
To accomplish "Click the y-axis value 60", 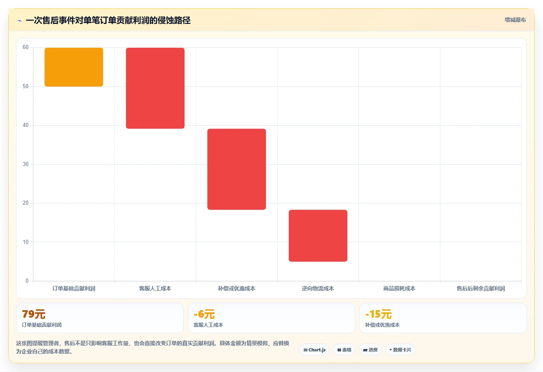I will (26, 47).
